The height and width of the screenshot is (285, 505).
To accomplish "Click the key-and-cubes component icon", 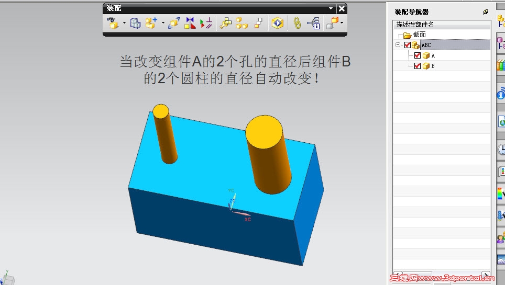I will point(225,23).
